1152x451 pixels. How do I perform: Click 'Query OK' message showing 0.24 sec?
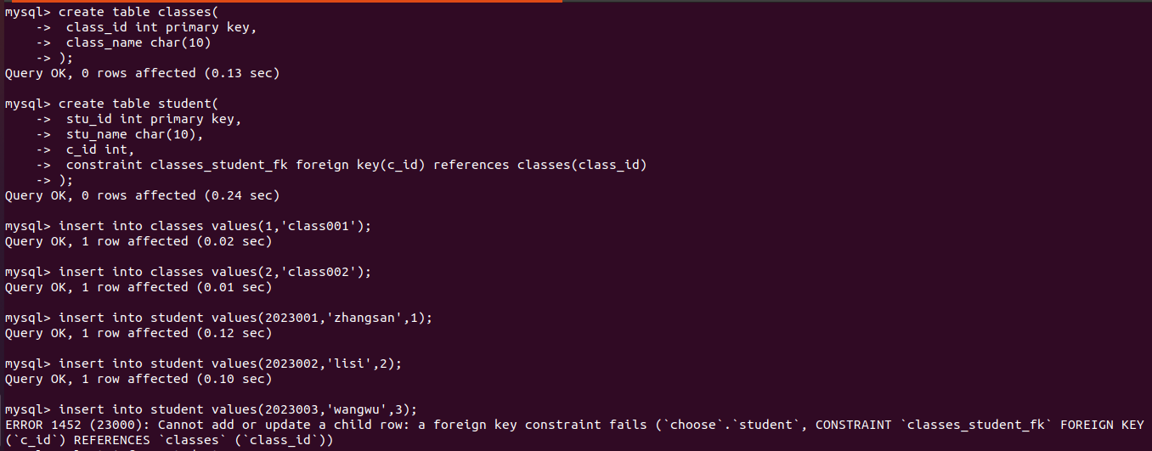(x=142, y=195)
